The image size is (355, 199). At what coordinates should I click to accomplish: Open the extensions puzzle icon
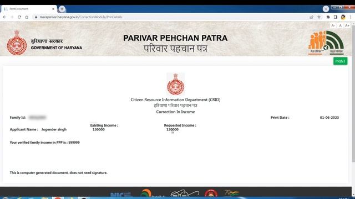pos(328,17)
